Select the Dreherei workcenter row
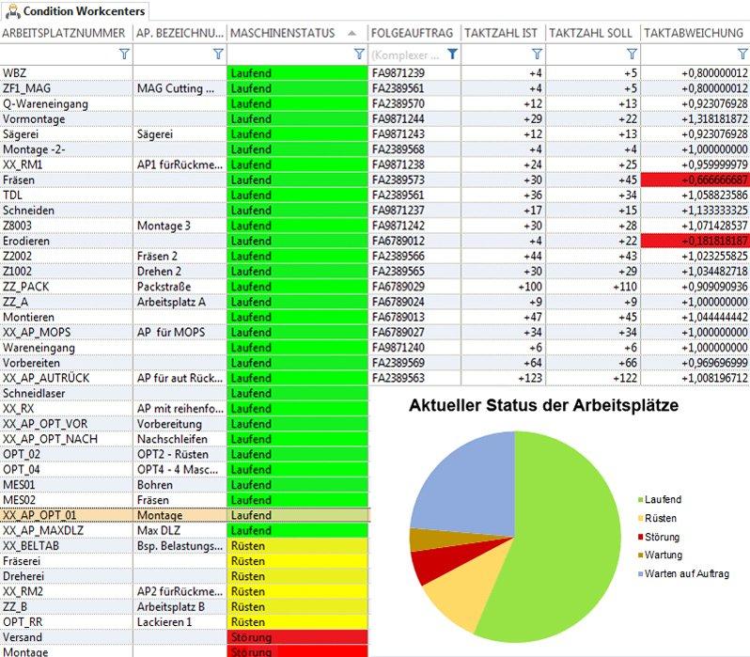The height and width of the screenshot is (657, 750). click(x=184, y=576)
